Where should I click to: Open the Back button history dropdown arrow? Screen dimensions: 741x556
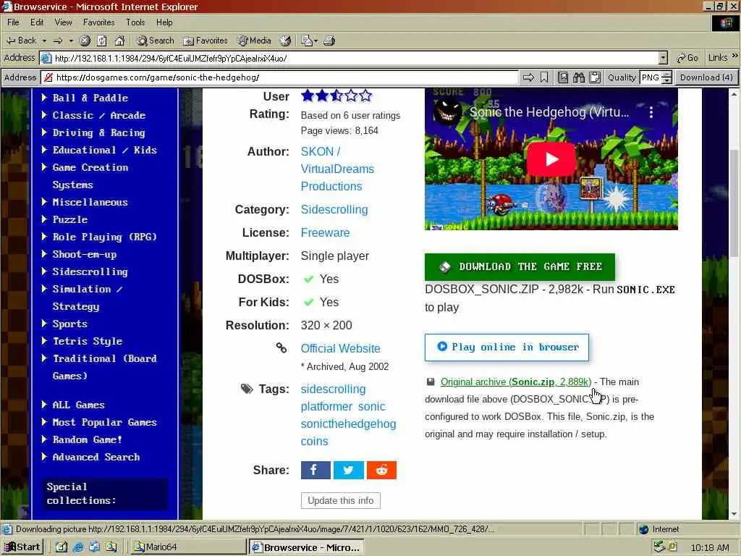44,41
